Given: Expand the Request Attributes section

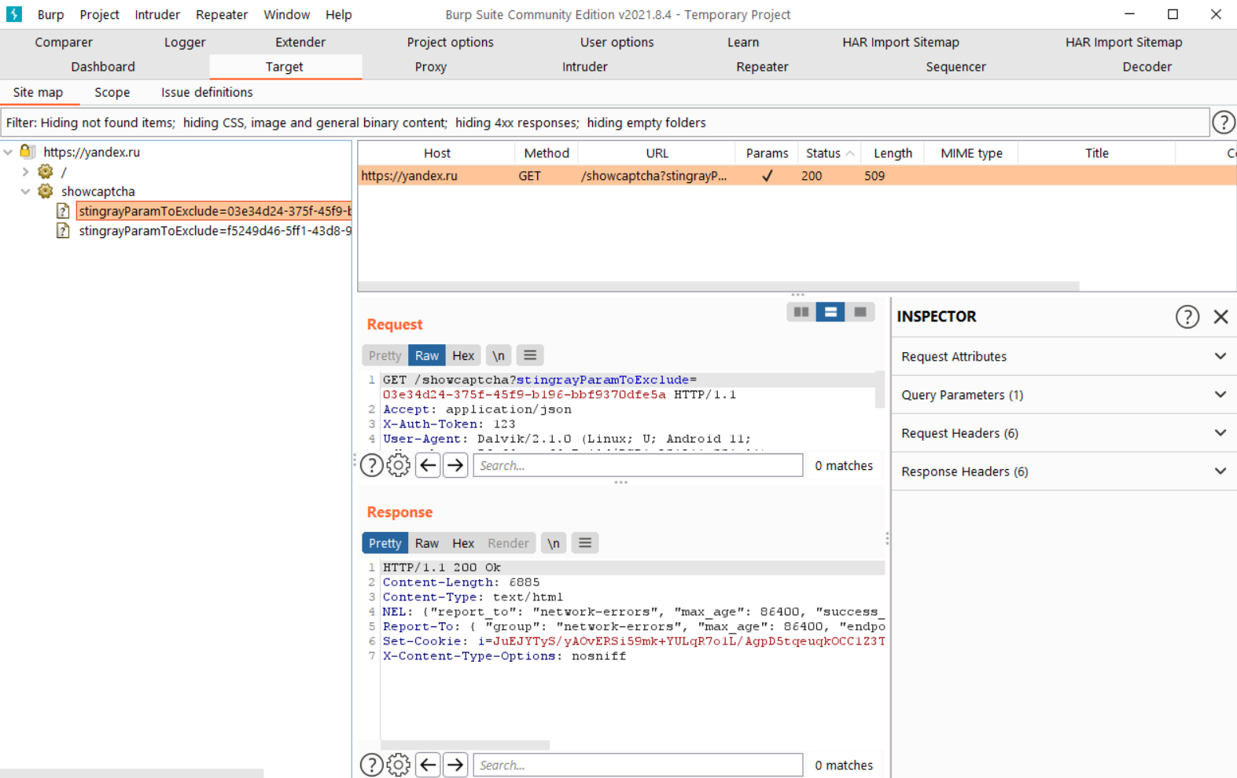Looking at the screenshot, I should [1062, 357].
